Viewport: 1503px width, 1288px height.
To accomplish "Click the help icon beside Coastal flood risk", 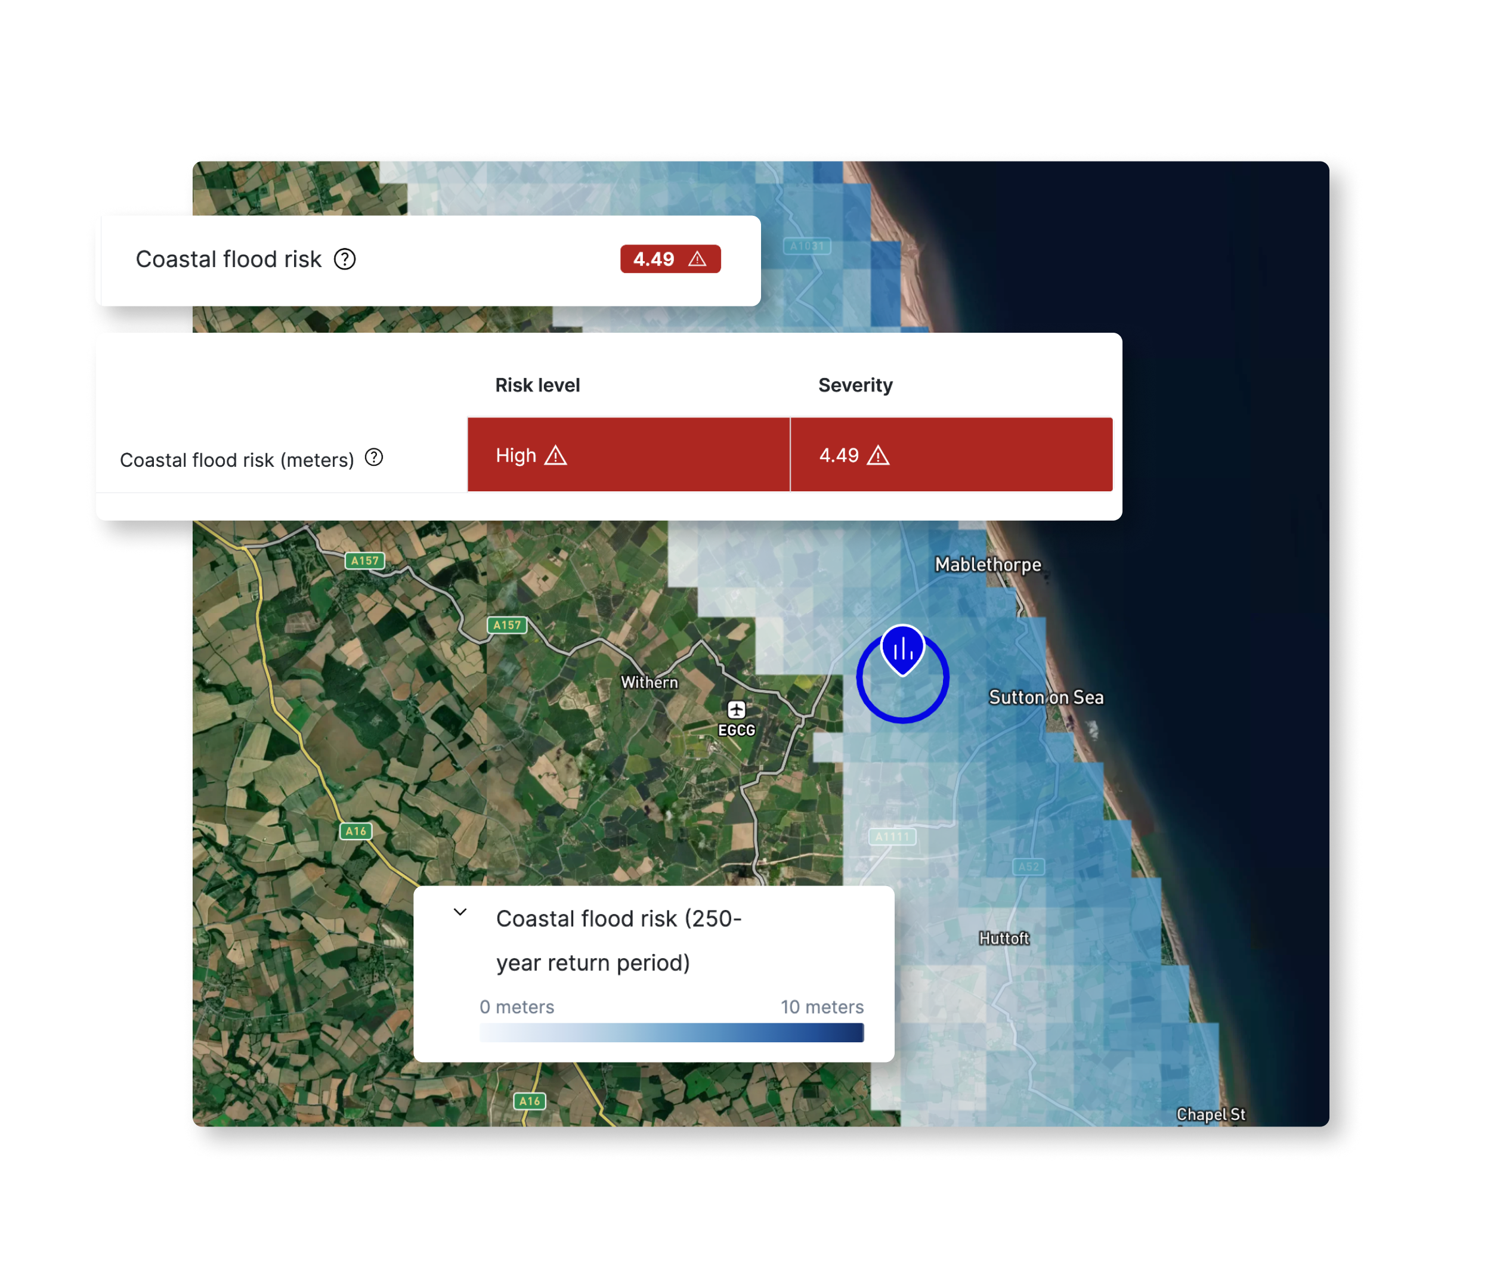I will click(345, 259).
